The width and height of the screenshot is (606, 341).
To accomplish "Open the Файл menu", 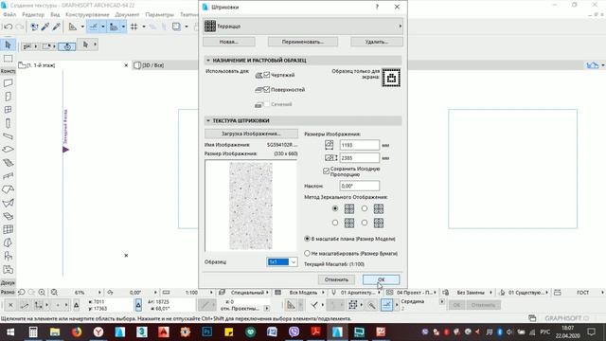I will pos(9,15).
